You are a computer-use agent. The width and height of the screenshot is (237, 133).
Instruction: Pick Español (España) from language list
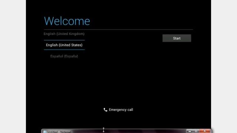(x=64, y=57)
